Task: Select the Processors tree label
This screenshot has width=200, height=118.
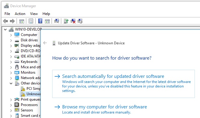Action: [29, 105]
